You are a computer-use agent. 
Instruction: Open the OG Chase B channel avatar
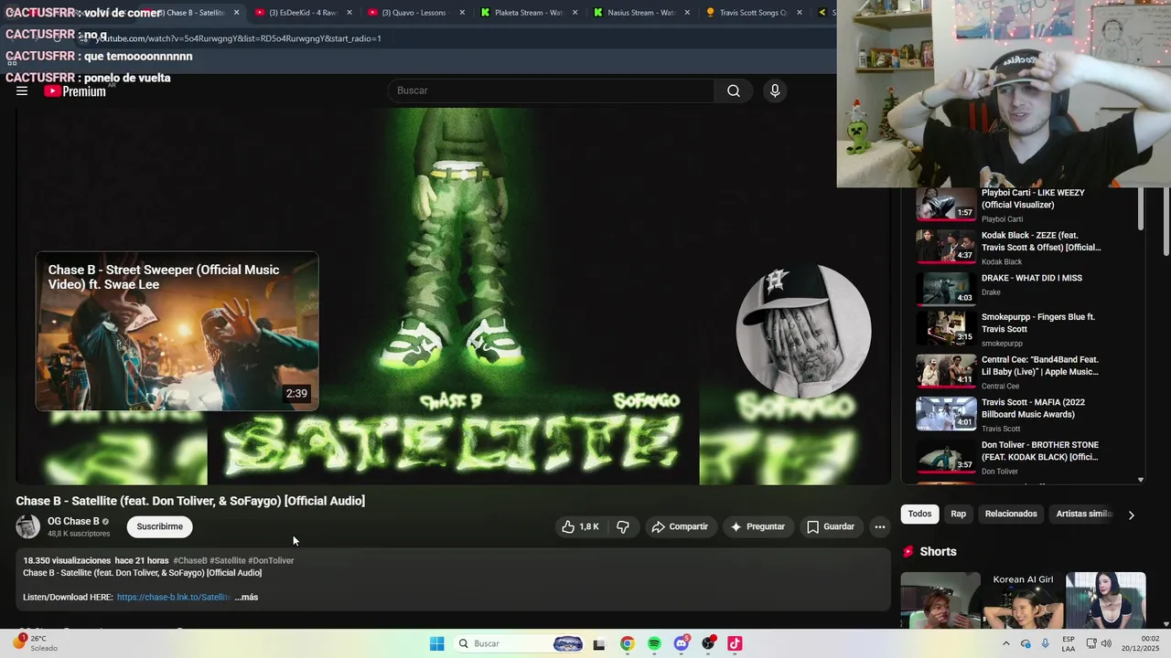(28, 526)
